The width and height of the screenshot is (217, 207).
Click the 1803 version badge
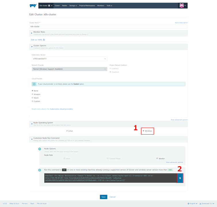pos(170,170)
